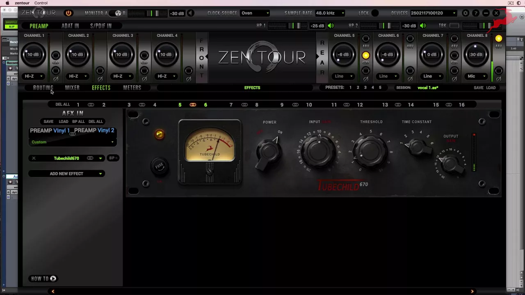Toggle the clock LOCK indicator
Image resolution: width=525 pixels, height=295 pixels.
pyautogui.click(x=375, y=13)
